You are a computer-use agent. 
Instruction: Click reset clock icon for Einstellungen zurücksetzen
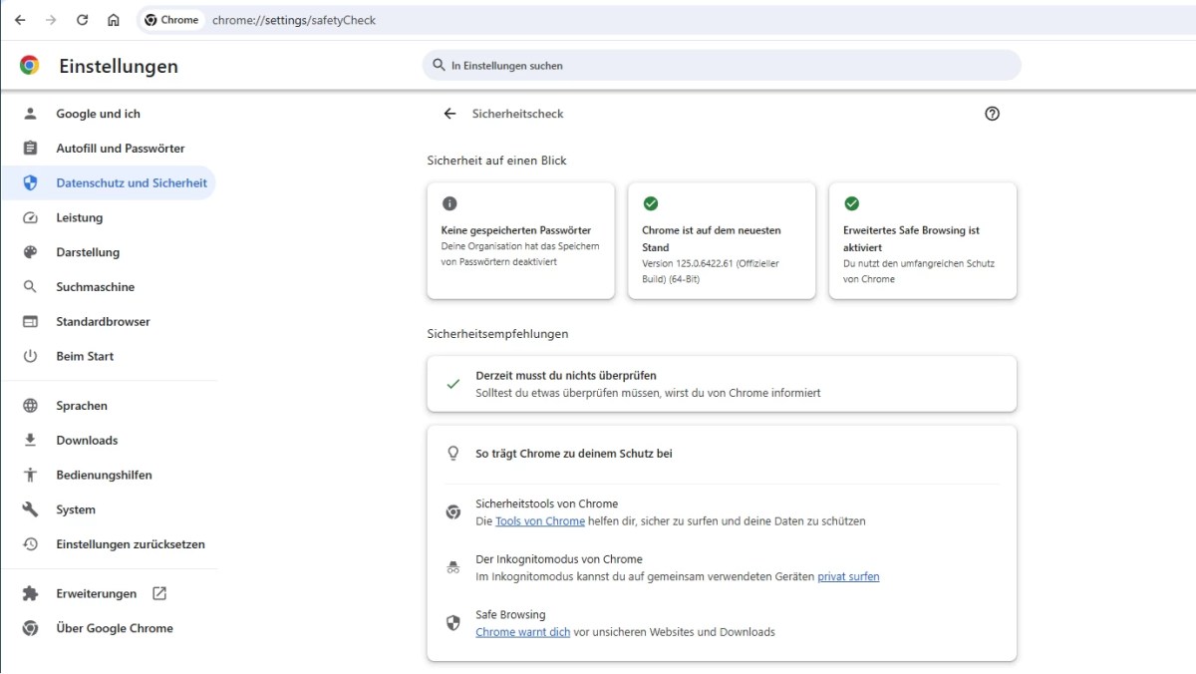(30, 544)
